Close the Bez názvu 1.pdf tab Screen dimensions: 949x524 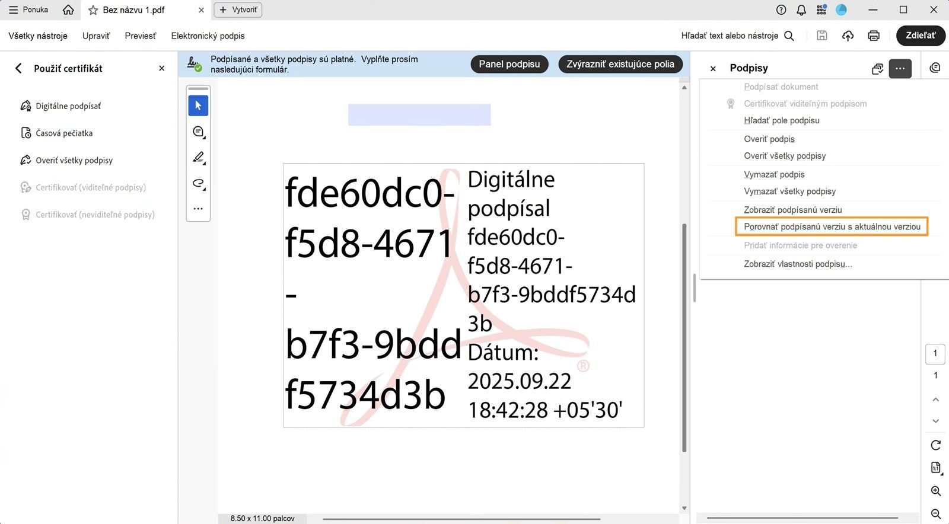pyautogui.click(x=201, y=10)
